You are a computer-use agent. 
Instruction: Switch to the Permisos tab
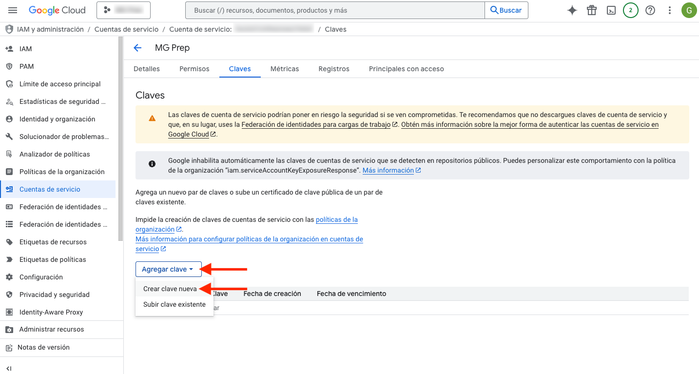pyautogui.click(x=194, y=69)
